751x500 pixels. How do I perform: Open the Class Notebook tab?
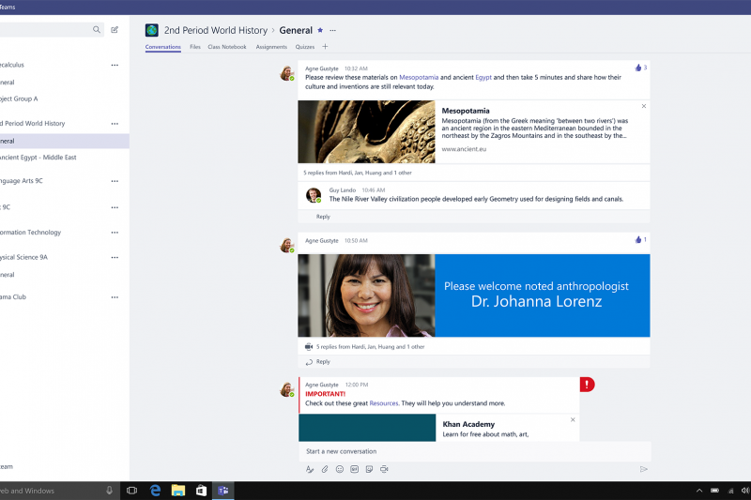[226, 46]
